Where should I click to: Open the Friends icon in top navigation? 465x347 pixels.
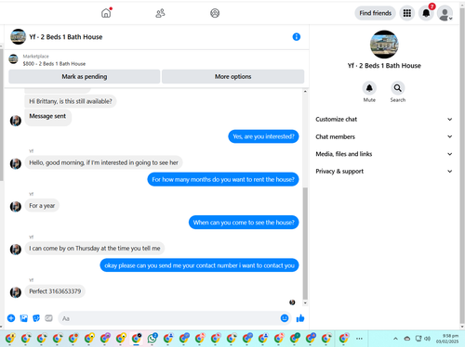pos(160,13)
